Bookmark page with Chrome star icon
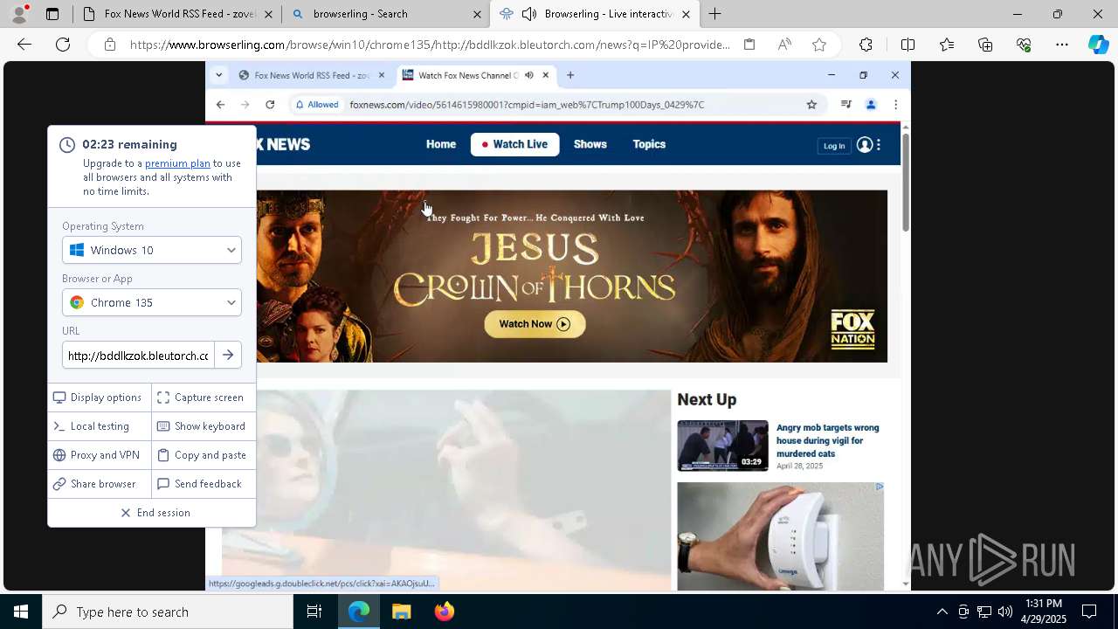1118x629 pixels. coord(811,105)
